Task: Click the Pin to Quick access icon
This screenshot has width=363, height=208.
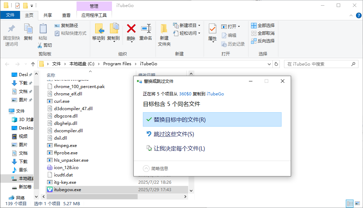Action: click(x=11, y=29)
